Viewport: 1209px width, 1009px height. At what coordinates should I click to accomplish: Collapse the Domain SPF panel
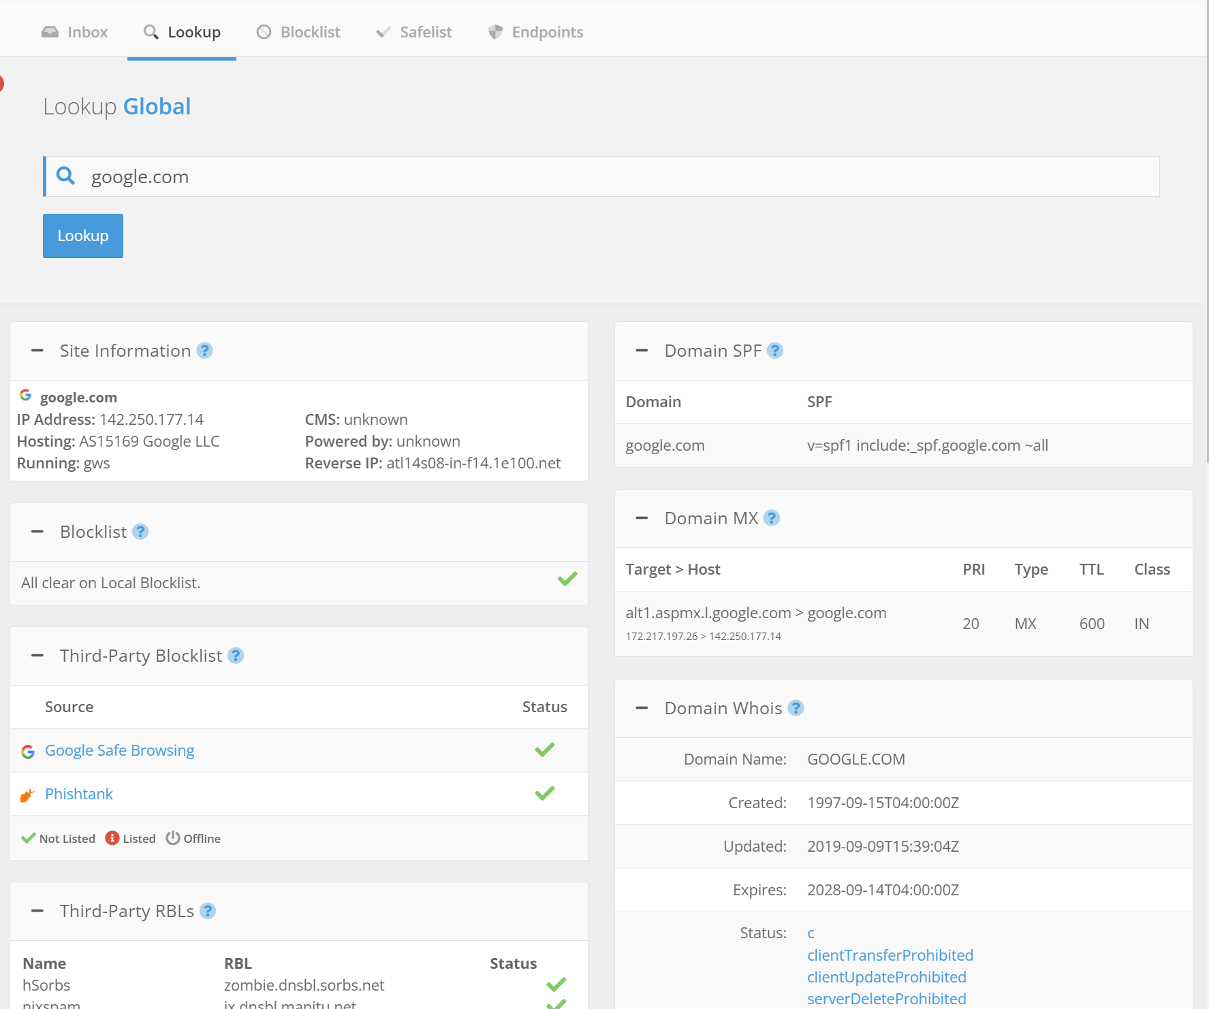point(642,351)
